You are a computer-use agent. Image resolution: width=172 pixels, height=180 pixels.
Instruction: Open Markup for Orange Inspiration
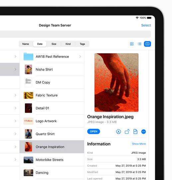click(118, 132)
